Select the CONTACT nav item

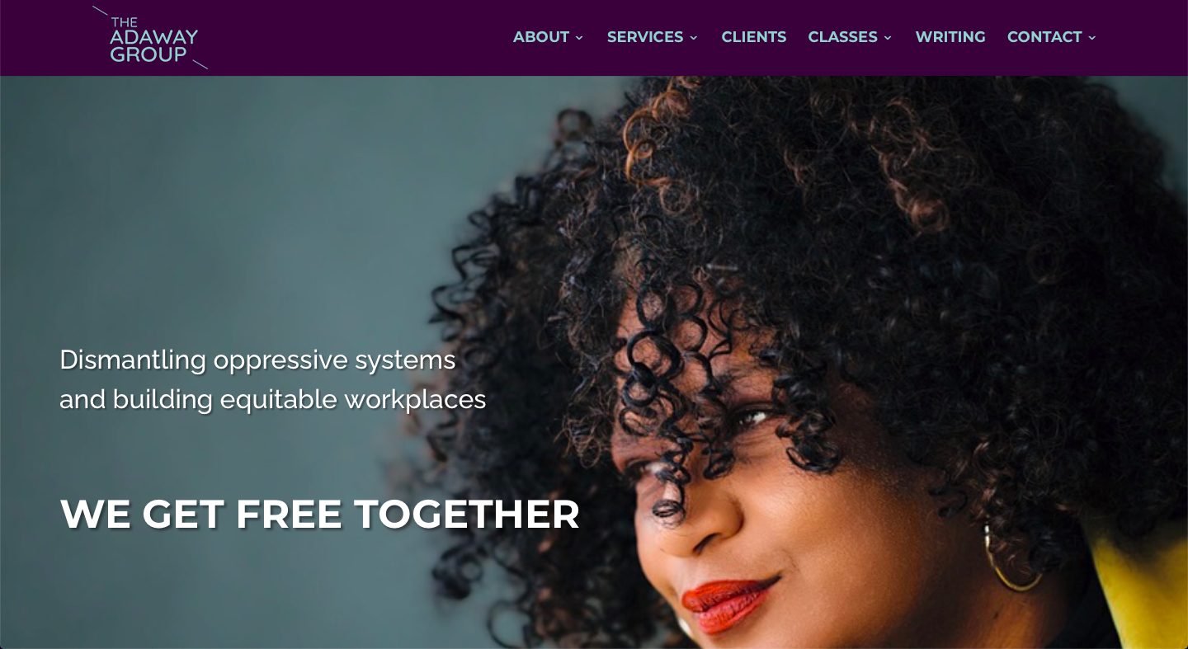[x=1044, y=37]
